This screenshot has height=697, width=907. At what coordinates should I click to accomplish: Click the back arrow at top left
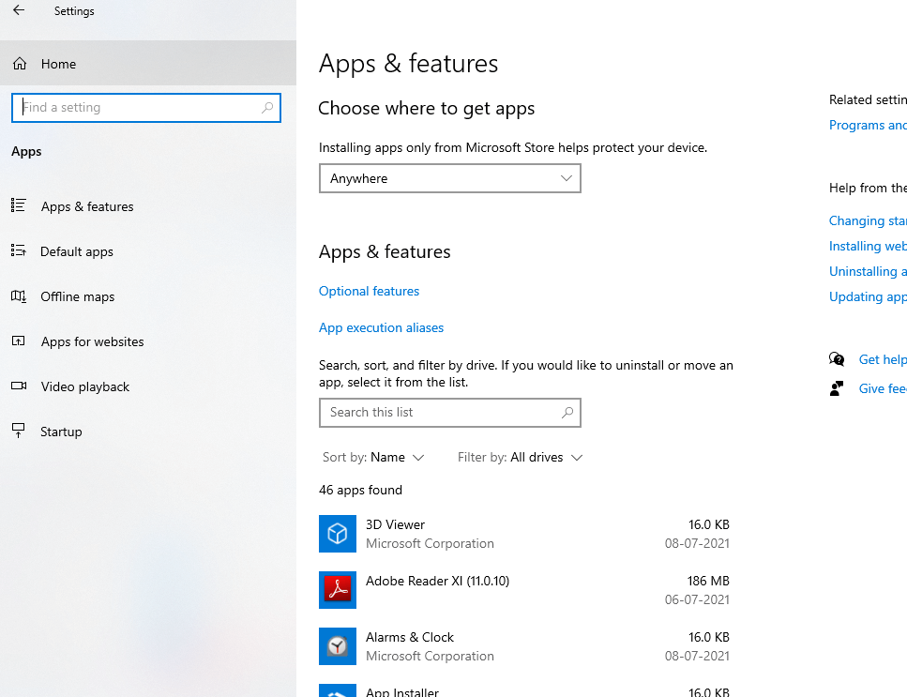click(19, 10)
